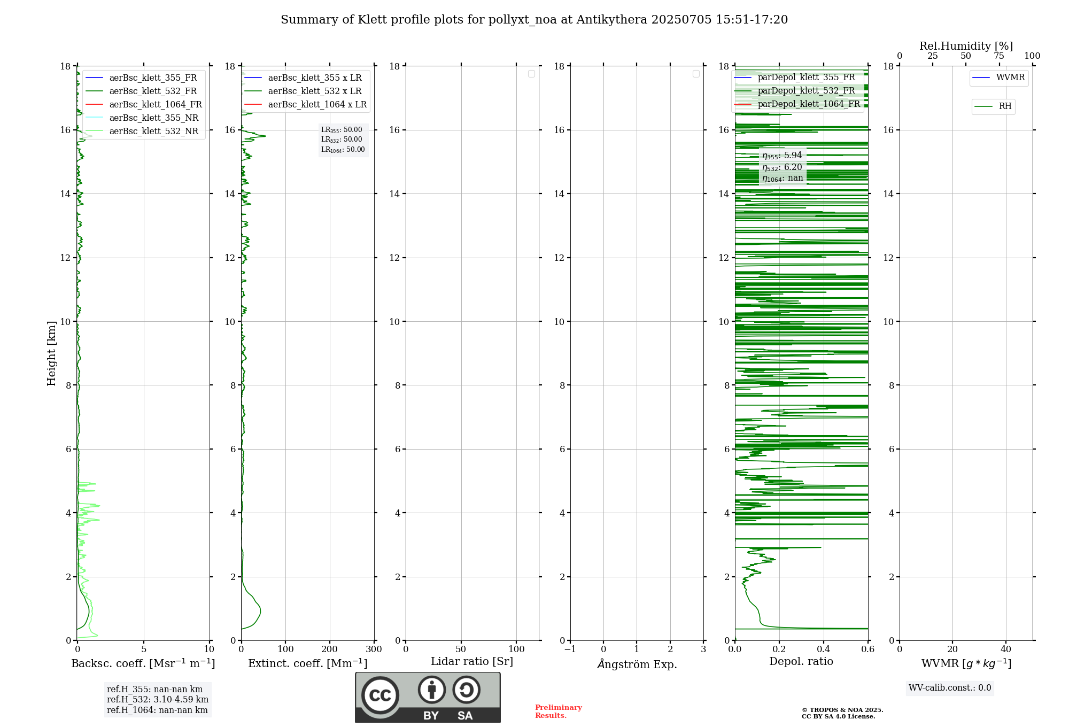
Task: Click the 'WVMR [g*kg⁻¹]' x-axis label
Action: pyautogui.click(x=966, y=663)
